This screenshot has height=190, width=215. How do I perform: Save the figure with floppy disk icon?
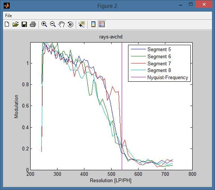(24, 24)
